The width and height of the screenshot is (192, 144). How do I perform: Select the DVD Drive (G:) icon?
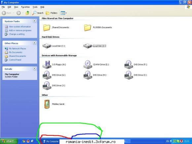click(47, 75)
